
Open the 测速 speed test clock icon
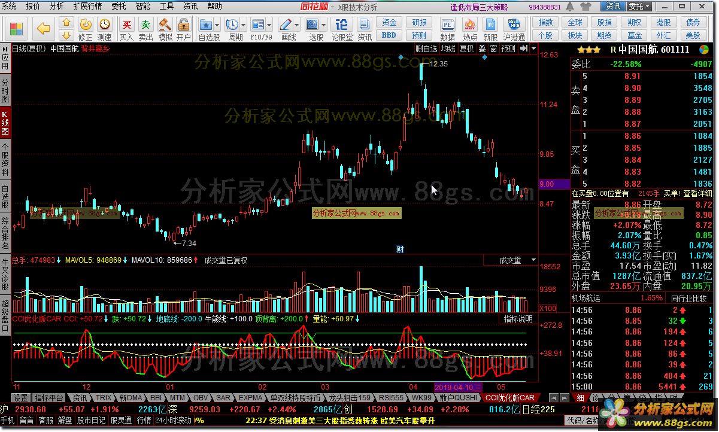click(x=105, y=28)
